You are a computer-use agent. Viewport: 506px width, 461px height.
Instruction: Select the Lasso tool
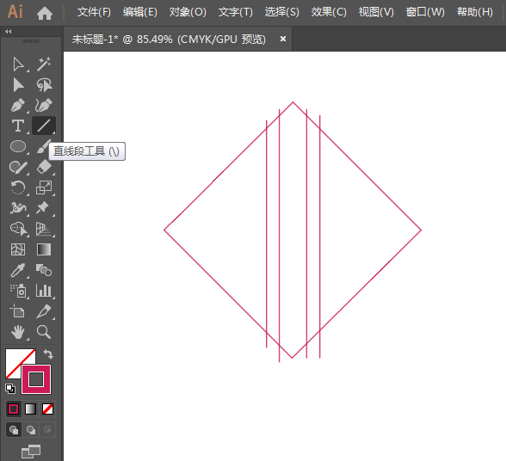[44, 85]
